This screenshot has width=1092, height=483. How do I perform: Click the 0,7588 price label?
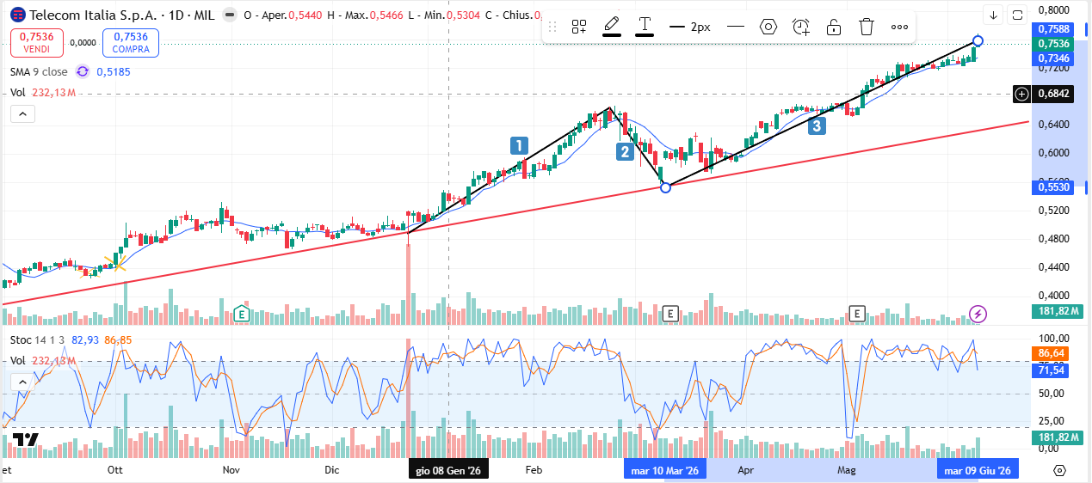1053,30
